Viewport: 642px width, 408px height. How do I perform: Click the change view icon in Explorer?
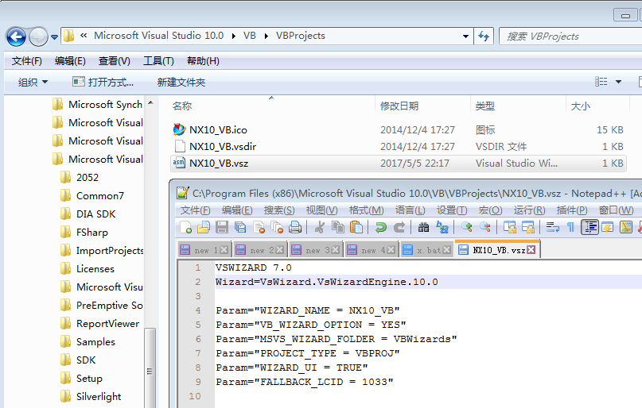601,82
